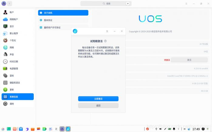Open the text editor dock icon
The image size is (212, 132).
50,129
